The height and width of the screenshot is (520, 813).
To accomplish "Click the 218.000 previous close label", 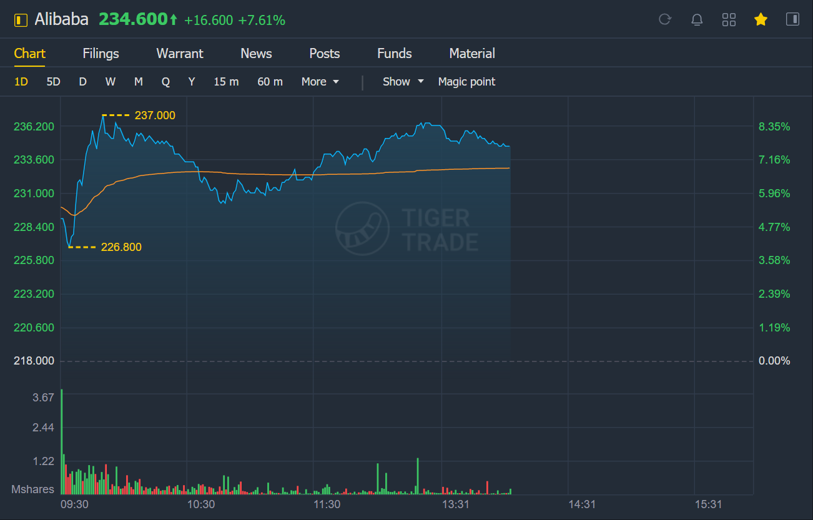I will click(x=34, y=361).
